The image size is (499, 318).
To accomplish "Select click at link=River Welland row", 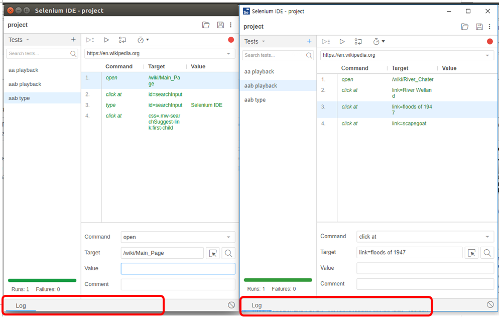I will click(407, 93).
